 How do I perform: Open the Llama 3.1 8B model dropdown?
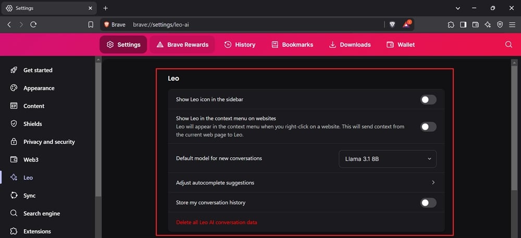388,159
